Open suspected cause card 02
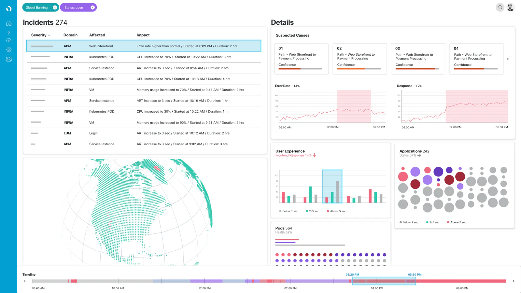Image resolution: width=521 pixels, height=293 pixels. [359, 59]
